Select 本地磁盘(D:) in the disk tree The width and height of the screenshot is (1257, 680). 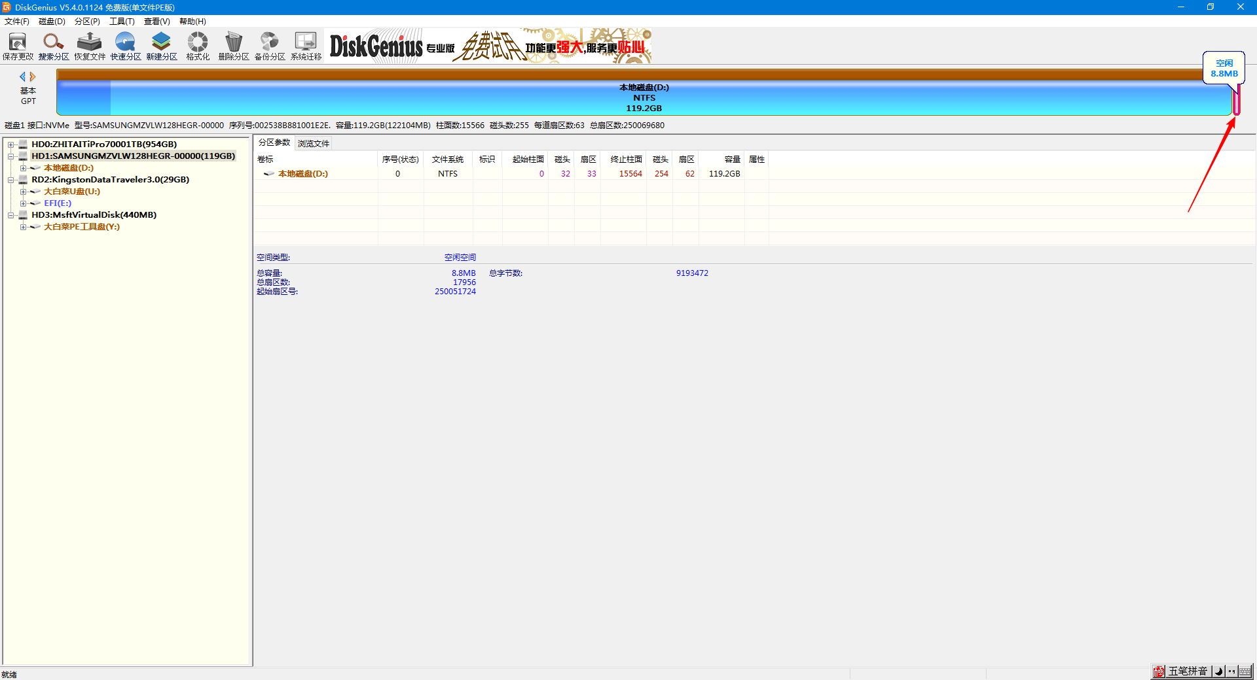coord(69,168)
